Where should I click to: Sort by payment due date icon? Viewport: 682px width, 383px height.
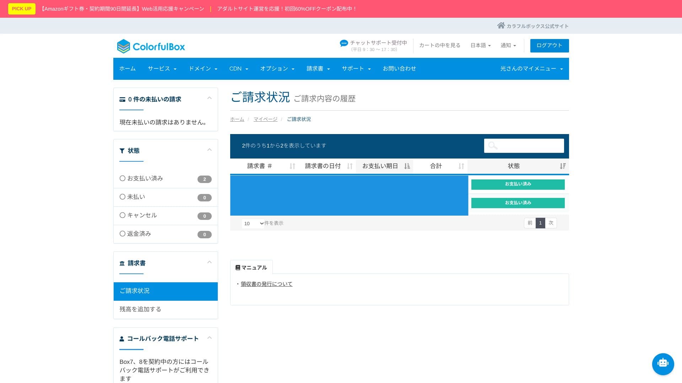pyautogui.click(x=407, y=166)
